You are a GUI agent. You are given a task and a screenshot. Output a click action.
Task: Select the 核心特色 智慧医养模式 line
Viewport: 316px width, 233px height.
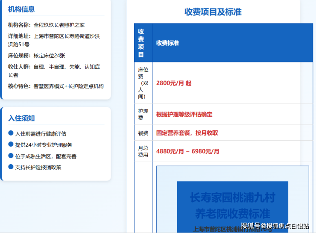pos(56,86)
